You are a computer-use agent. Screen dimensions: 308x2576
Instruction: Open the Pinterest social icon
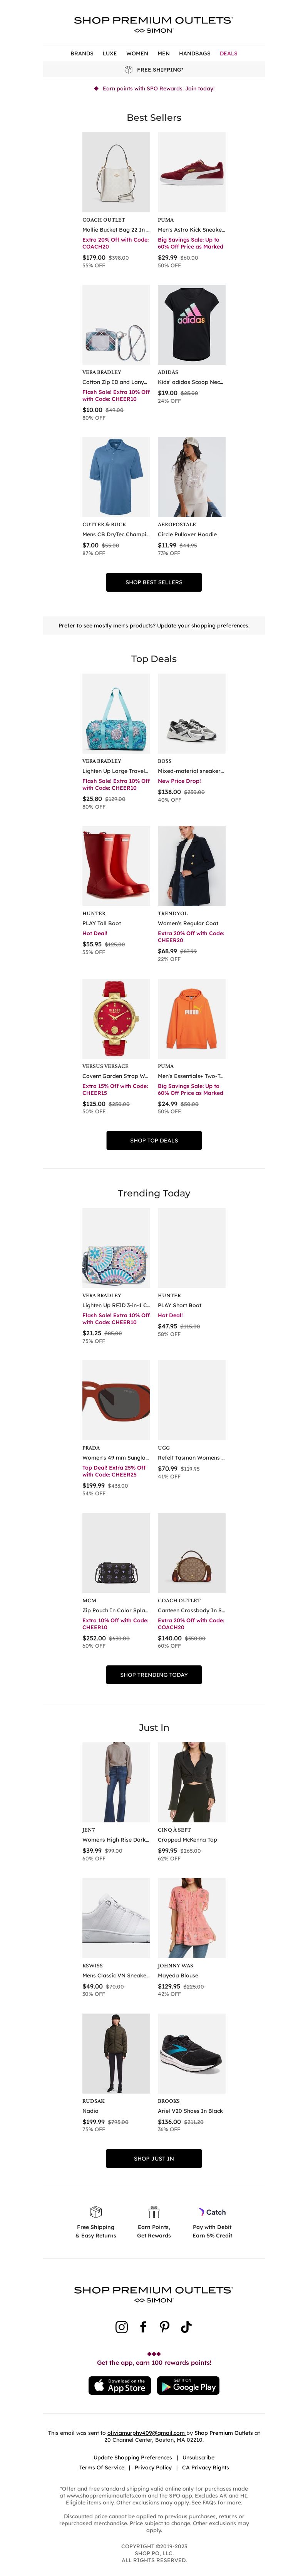tap(165, 2327)
